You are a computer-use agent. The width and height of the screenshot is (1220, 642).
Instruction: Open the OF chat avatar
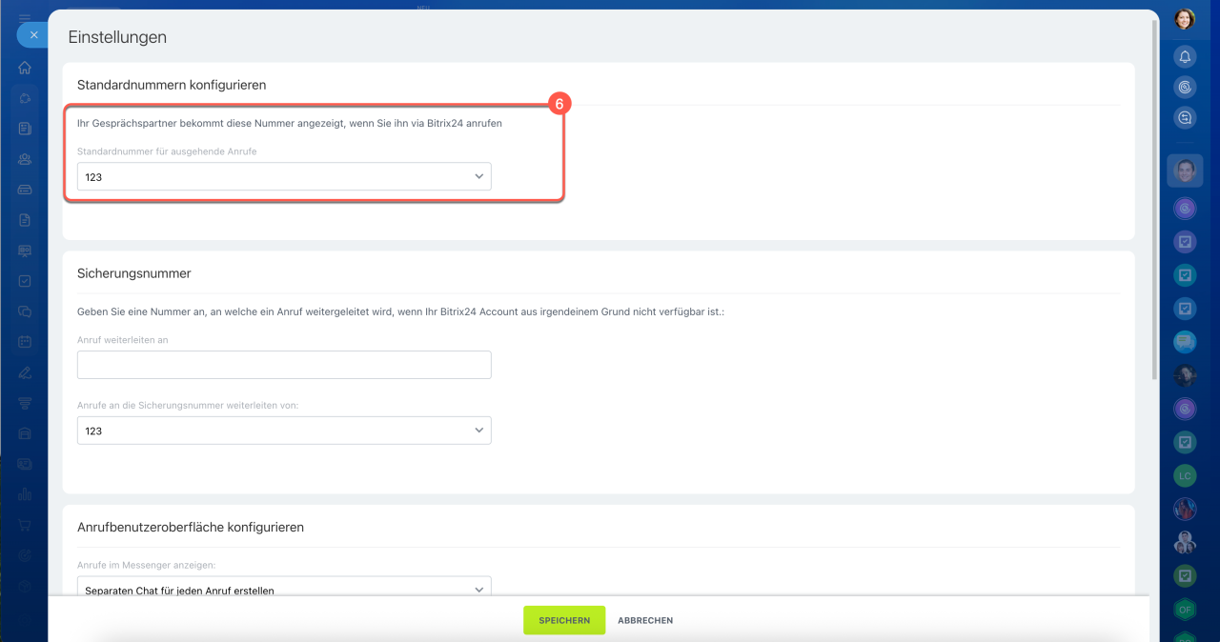1185,611
